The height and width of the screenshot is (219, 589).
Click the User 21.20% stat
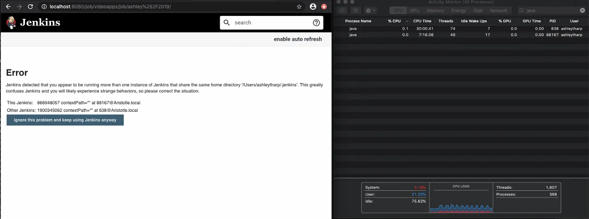pyautogui.click(x=395, y=195)
